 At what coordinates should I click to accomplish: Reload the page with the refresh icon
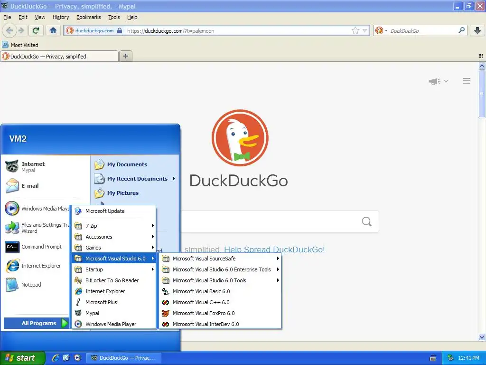(x=36, y=30)
